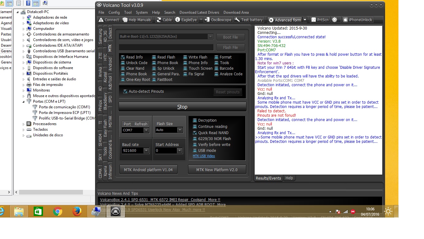Switch to the Android vertical tab
The width and height of the screenshot is (424, 239).
point(110,64)
